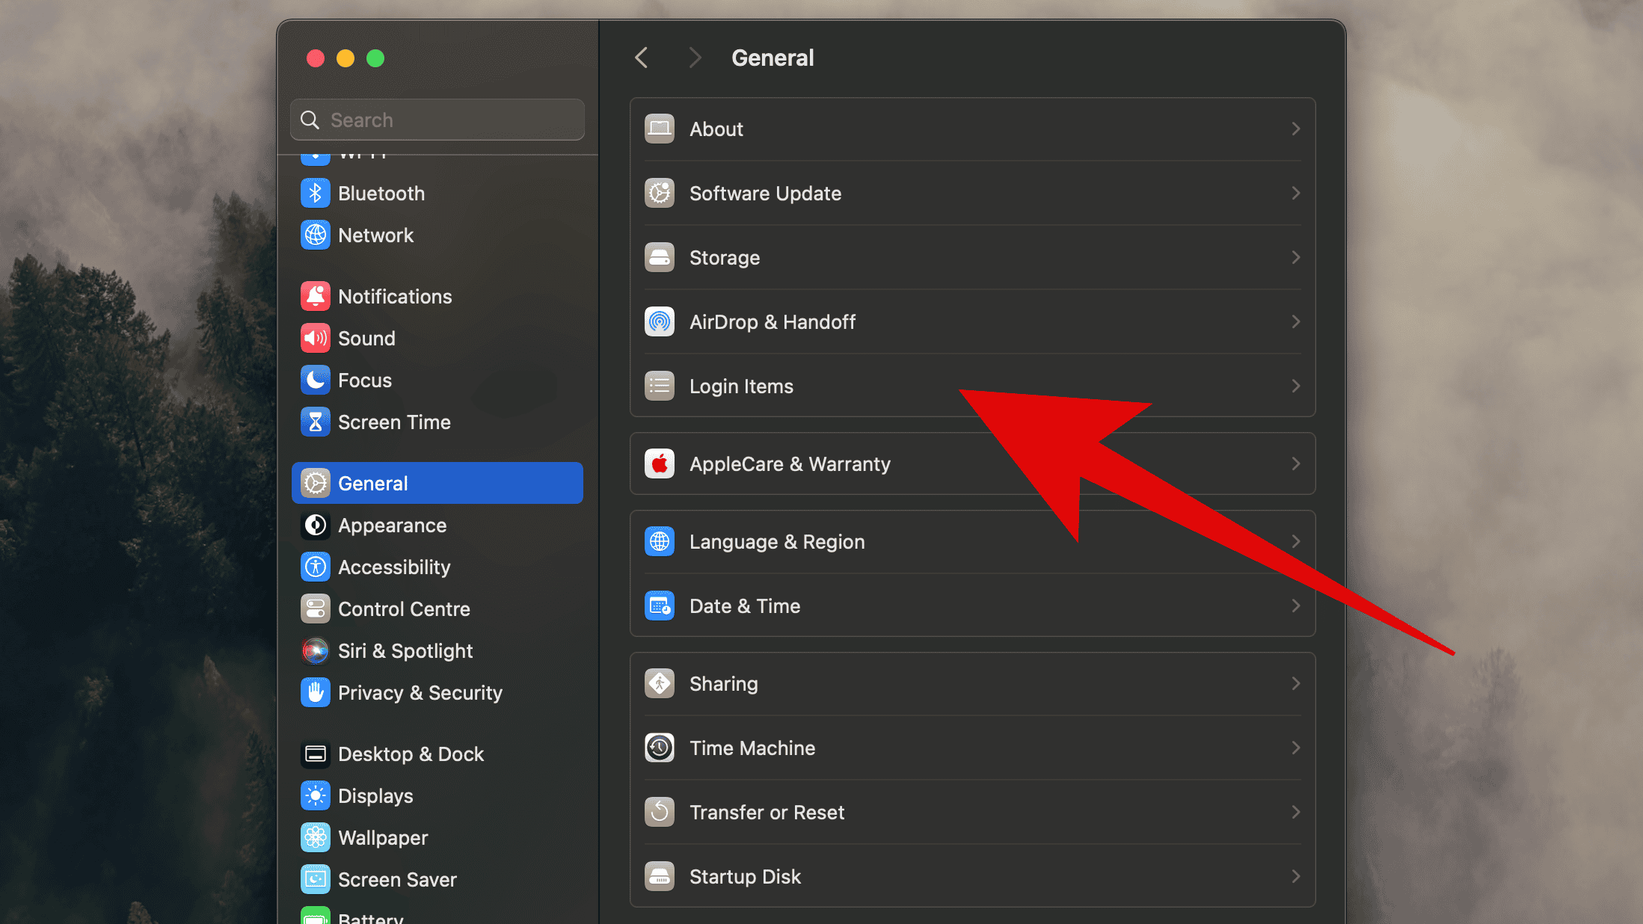Expand the Startup Disk chevron arrow
1643x924 pixels.
(1295, 877)
